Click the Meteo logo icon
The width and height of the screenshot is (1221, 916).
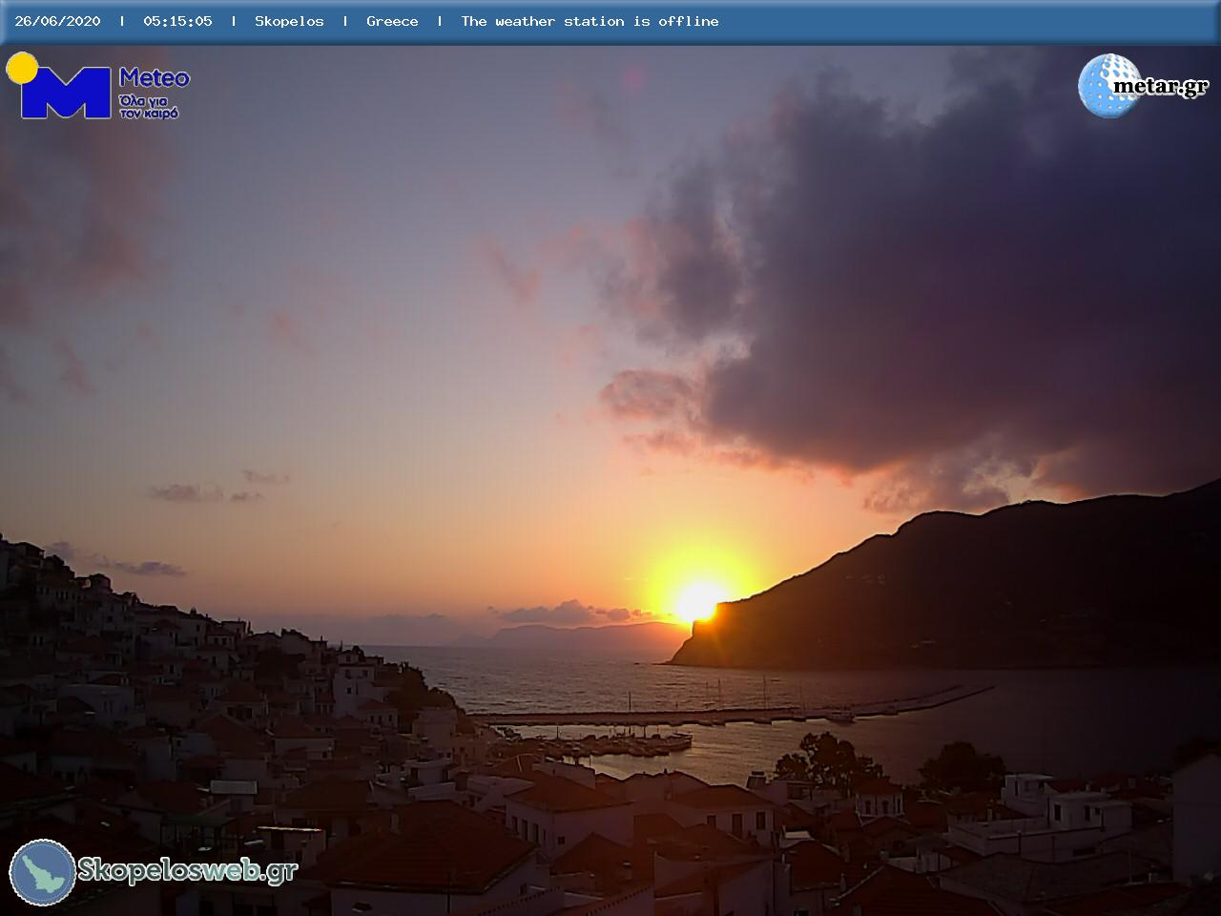59,86
